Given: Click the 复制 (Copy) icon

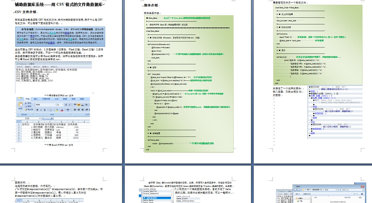Looking at the screenshot, I should (x=26, y=106).
